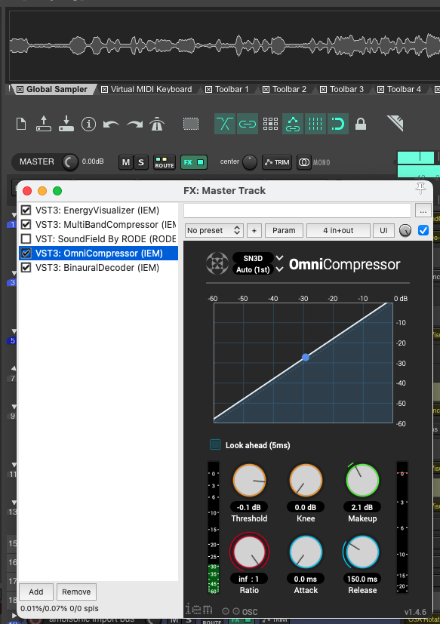Click the Remove button

(76, 592)
